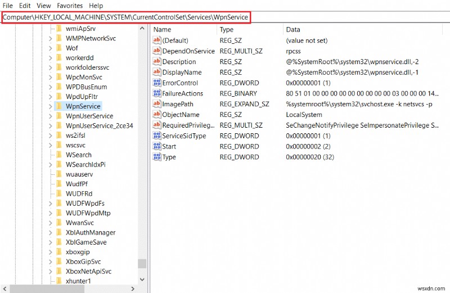Open the Edit menu

coord(25,6)
